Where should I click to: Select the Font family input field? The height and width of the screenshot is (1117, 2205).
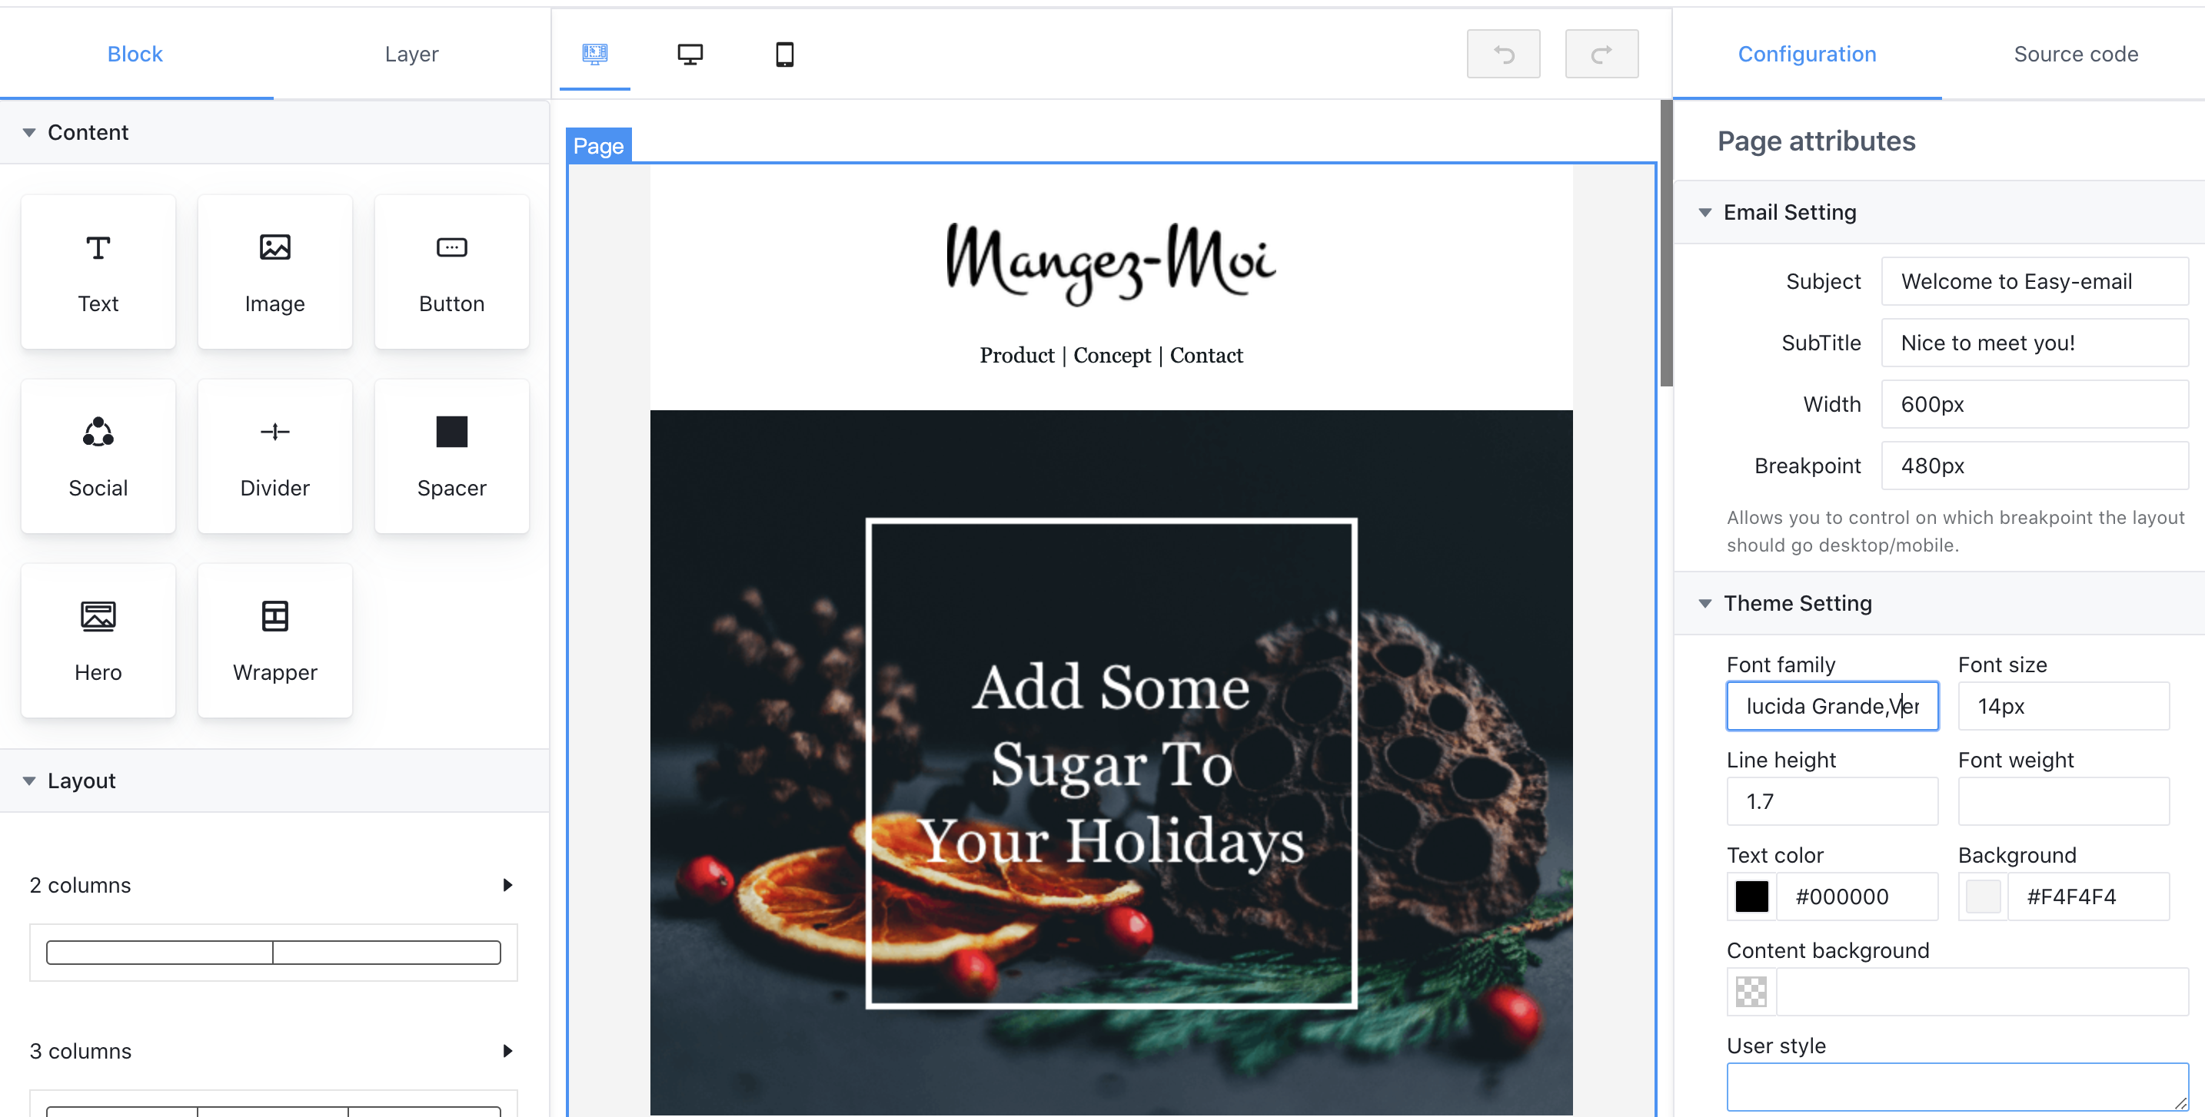coord(1831,705)
